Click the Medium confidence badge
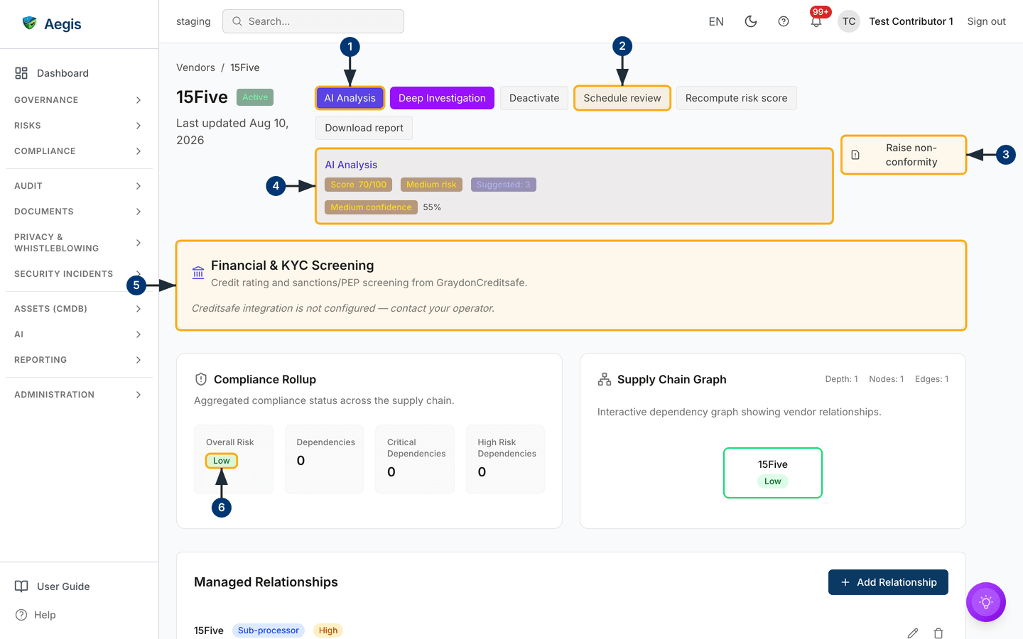 pyautogui.click(x=371, y=207)
